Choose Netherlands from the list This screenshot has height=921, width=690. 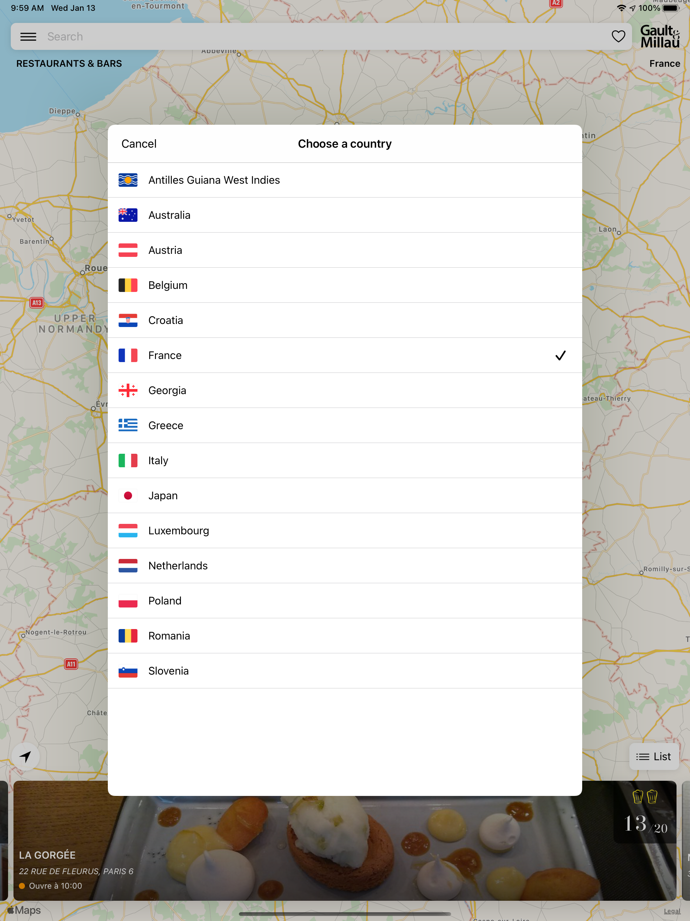pos(178,566)
